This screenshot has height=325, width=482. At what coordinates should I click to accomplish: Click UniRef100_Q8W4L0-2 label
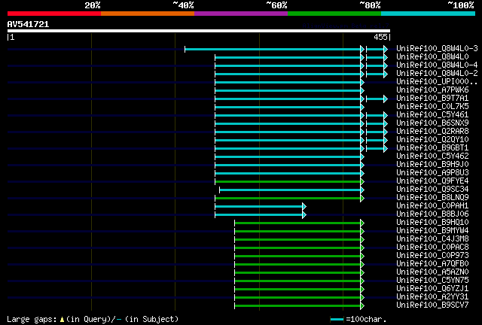[x=437, y=74]
